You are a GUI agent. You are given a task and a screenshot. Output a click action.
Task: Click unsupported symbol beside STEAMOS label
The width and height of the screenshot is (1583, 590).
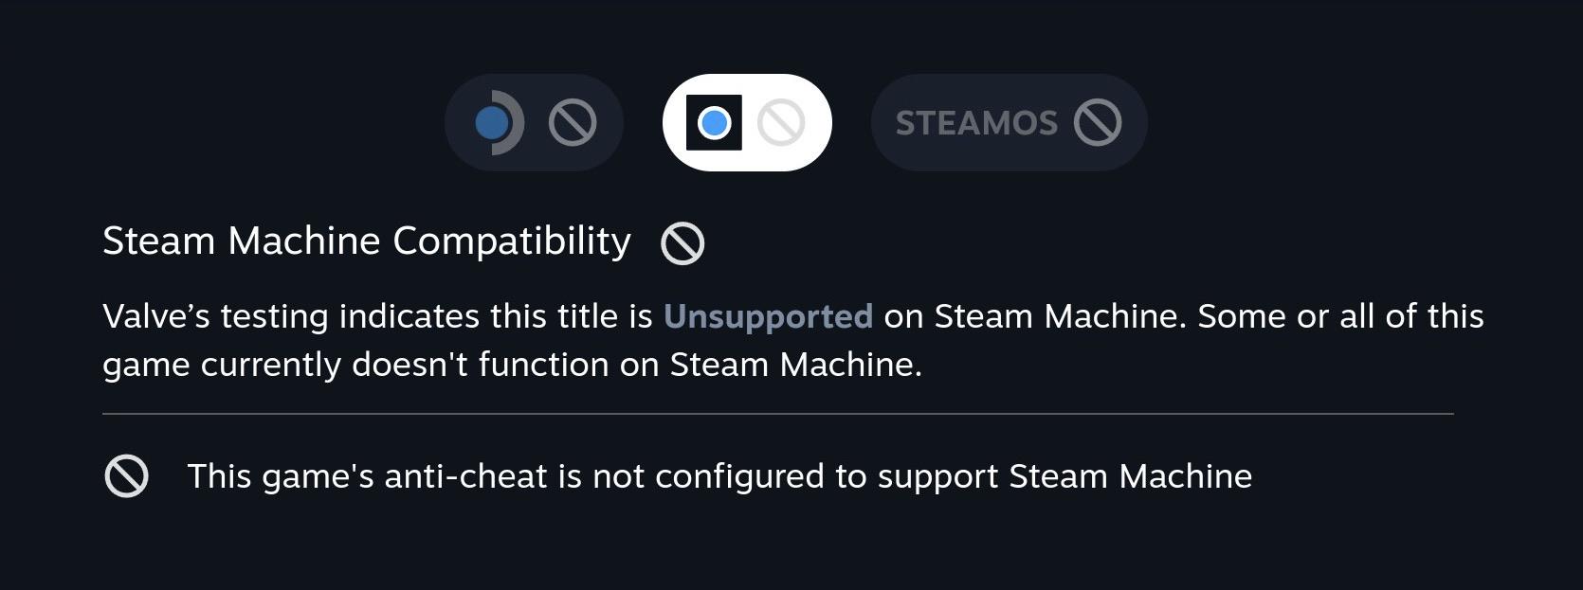point(1098,123)
